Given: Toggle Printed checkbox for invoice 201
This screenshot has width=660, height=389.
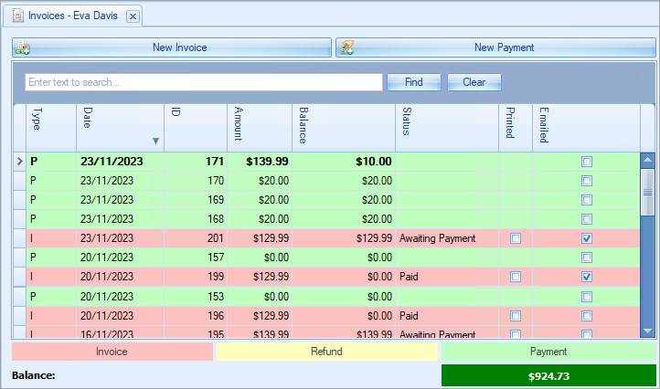Looking at the screenshot, I should point(516,238).
